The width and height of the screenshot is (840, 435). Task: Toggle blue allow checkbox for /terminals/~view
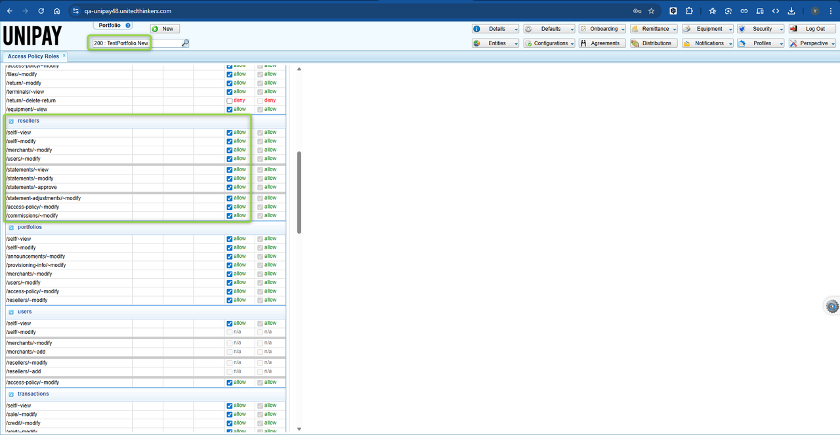point(230,92)
